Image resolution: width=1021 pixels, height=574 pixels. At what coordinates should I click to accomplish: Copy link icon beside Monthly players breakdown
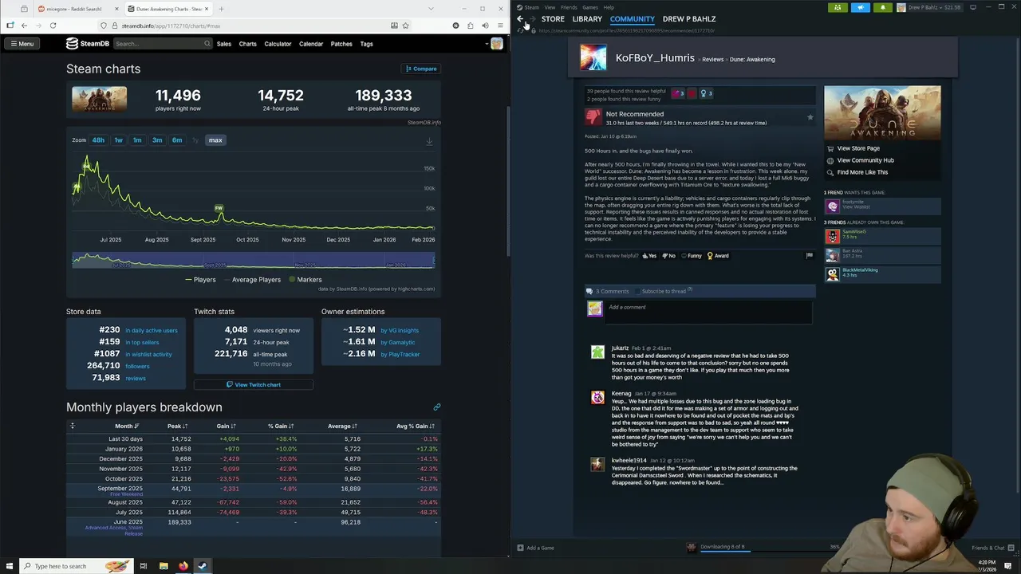[x=436, y=407]
